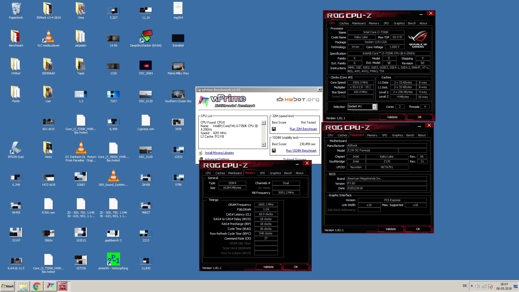The image size is (519, 292).
Task: Click Run 1024M Benchmark link
Action: click(x=301, y=151)
